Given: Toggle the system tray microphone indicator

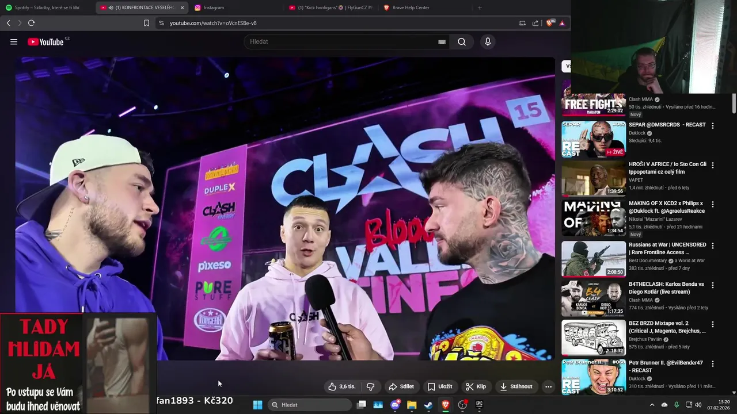Looking at the screenshot, I should (x=677, y=405).
